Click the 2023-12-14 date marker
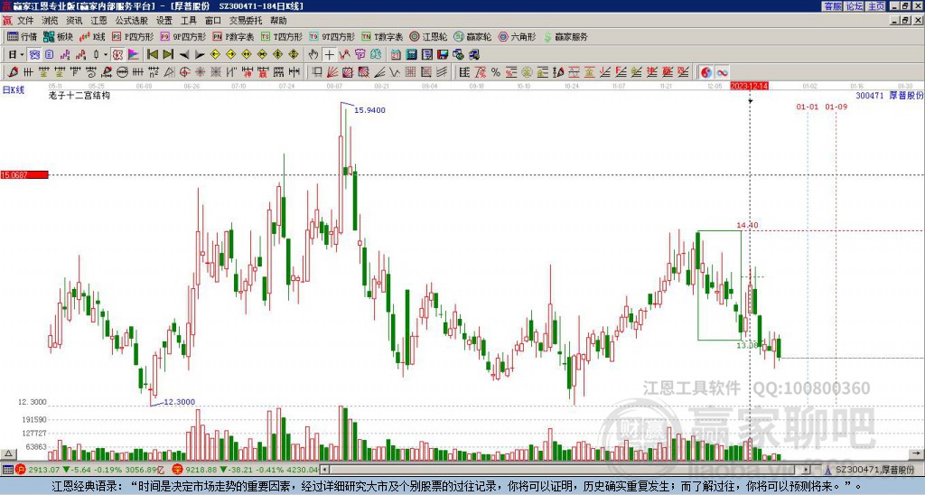925x495 pixels. tap(749, 86)
